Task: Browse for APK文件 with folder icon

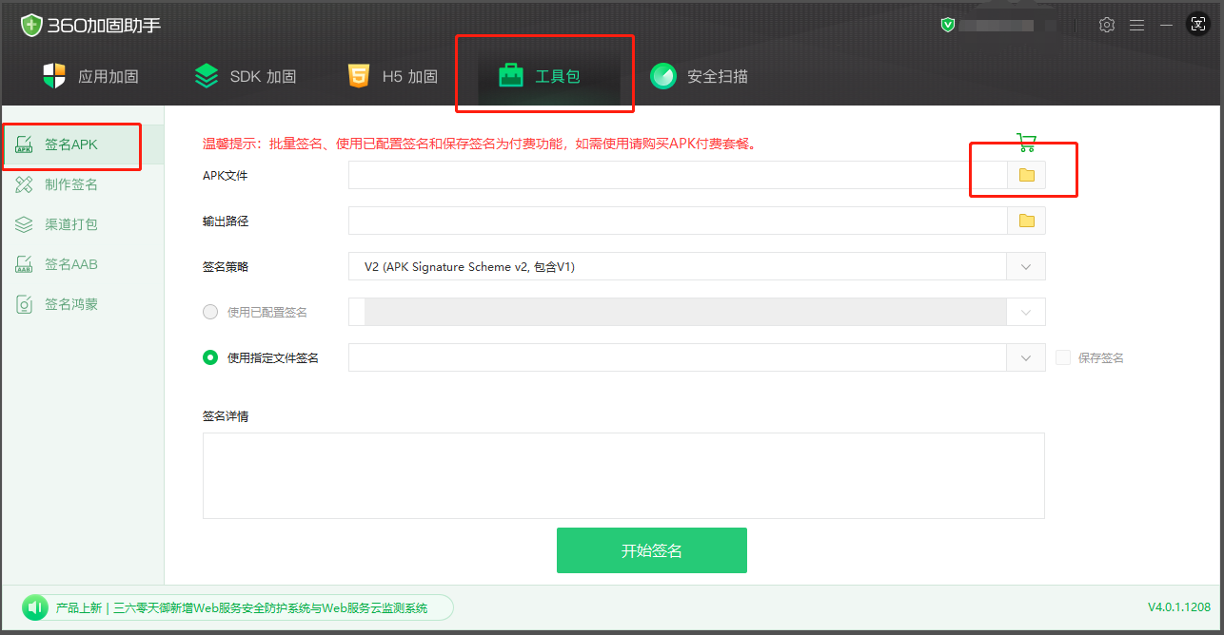Action: (x=1026, y=175)
